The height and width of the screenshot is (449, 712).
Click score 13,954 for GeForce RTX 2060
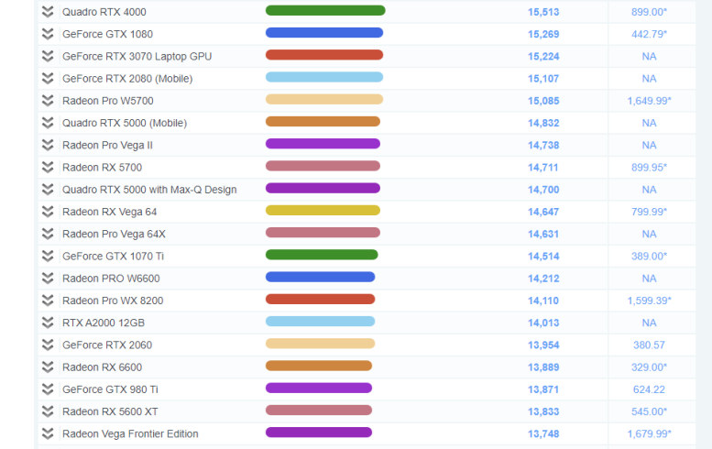click(x=543, y=345)
